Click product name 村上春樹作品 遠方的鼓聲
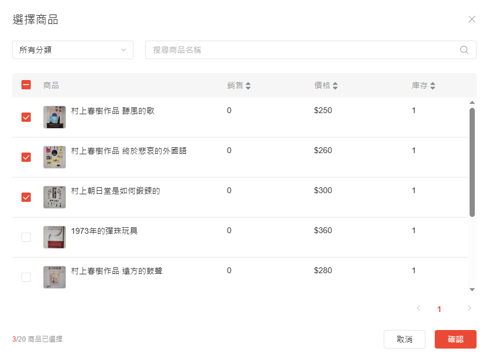The height and width of the screenshot is (359, 487). click(x=117, y=271)
